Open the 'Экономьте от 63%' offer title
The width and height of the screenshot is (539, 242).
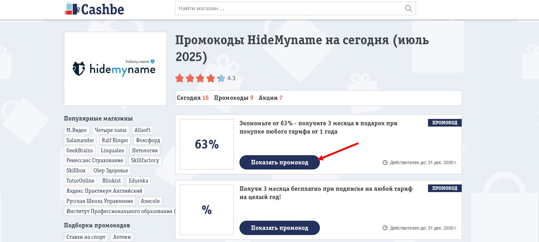(318, 128)
